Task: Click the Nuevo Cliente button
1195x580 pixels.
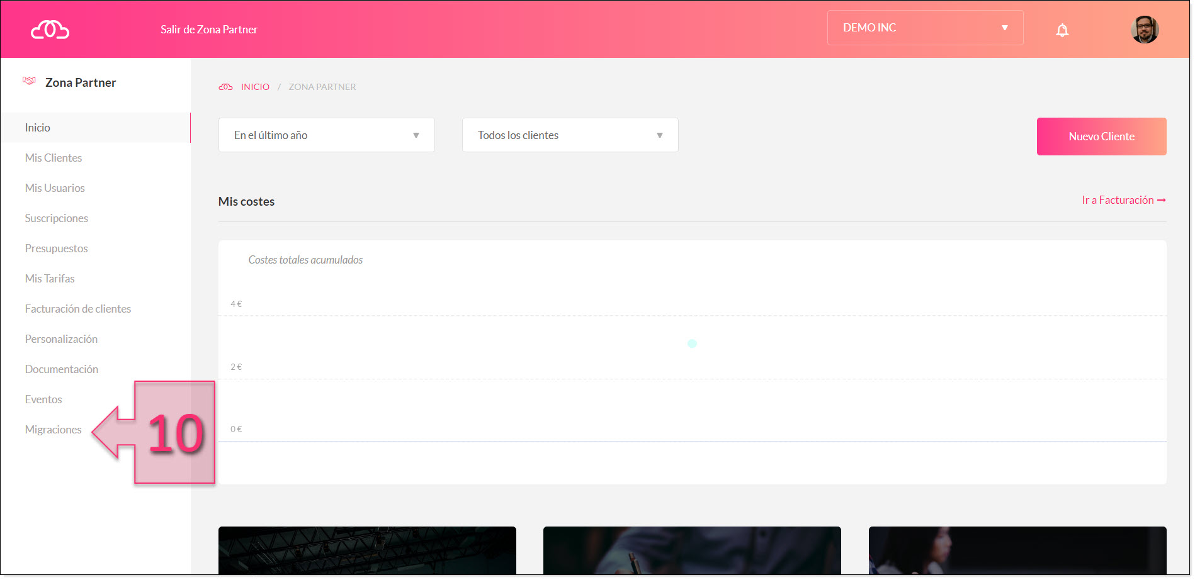Action: (x=1101, y=137)
